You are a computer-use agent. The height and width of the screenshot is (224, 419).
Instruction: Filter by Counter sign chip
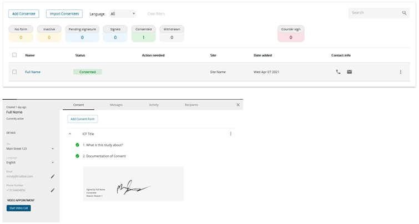291,34
